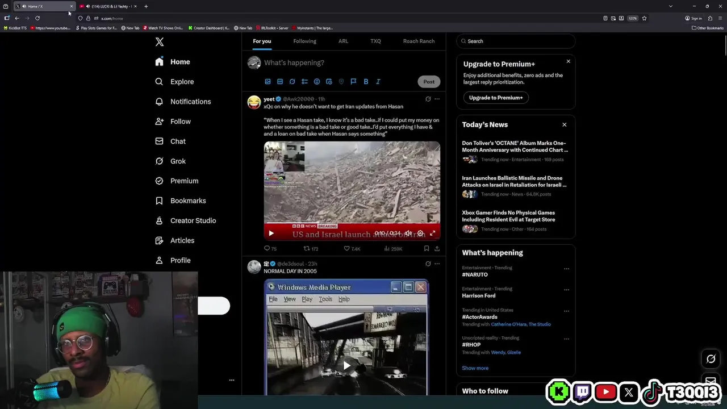Viewport: 727px width, 409px height.
Task: Reply to yeet's post with 75 replies
Action: click(x=270, y=249)
